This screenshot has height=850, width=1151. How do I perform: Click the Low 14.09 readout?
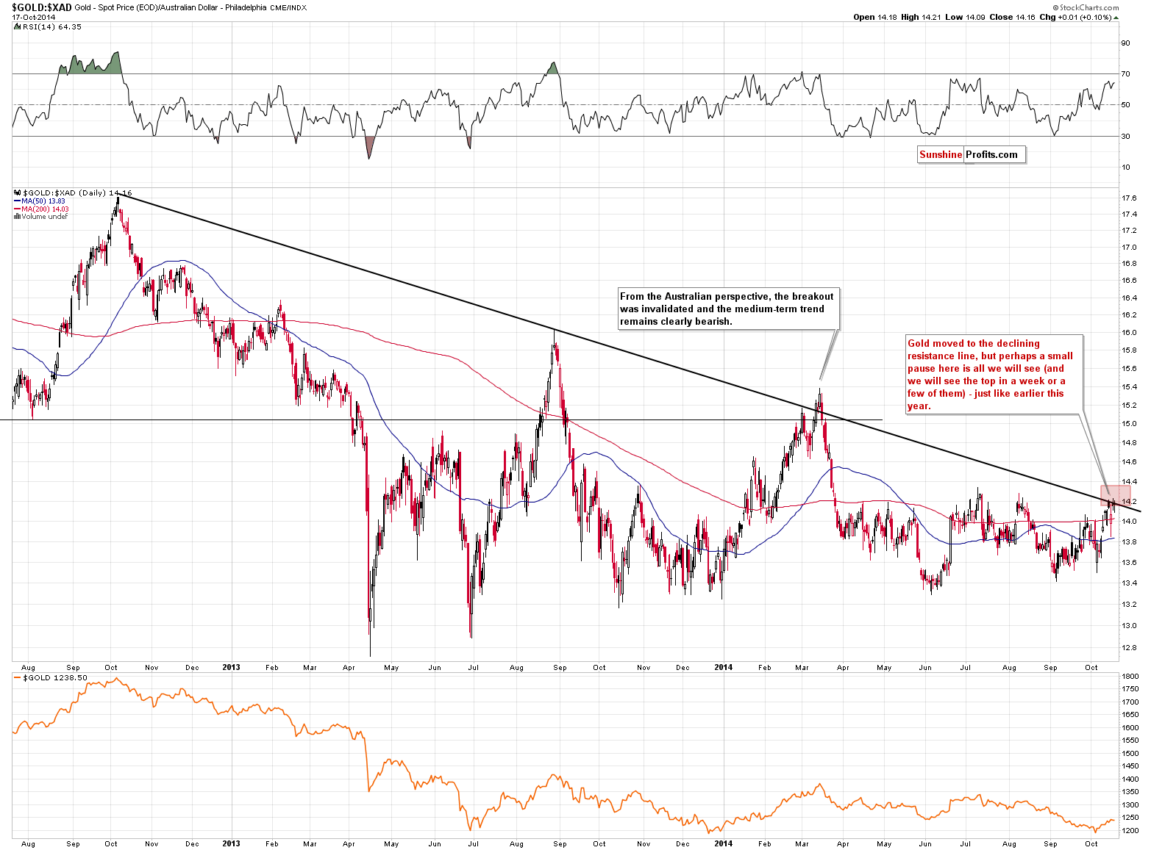(x=965, y=17)
